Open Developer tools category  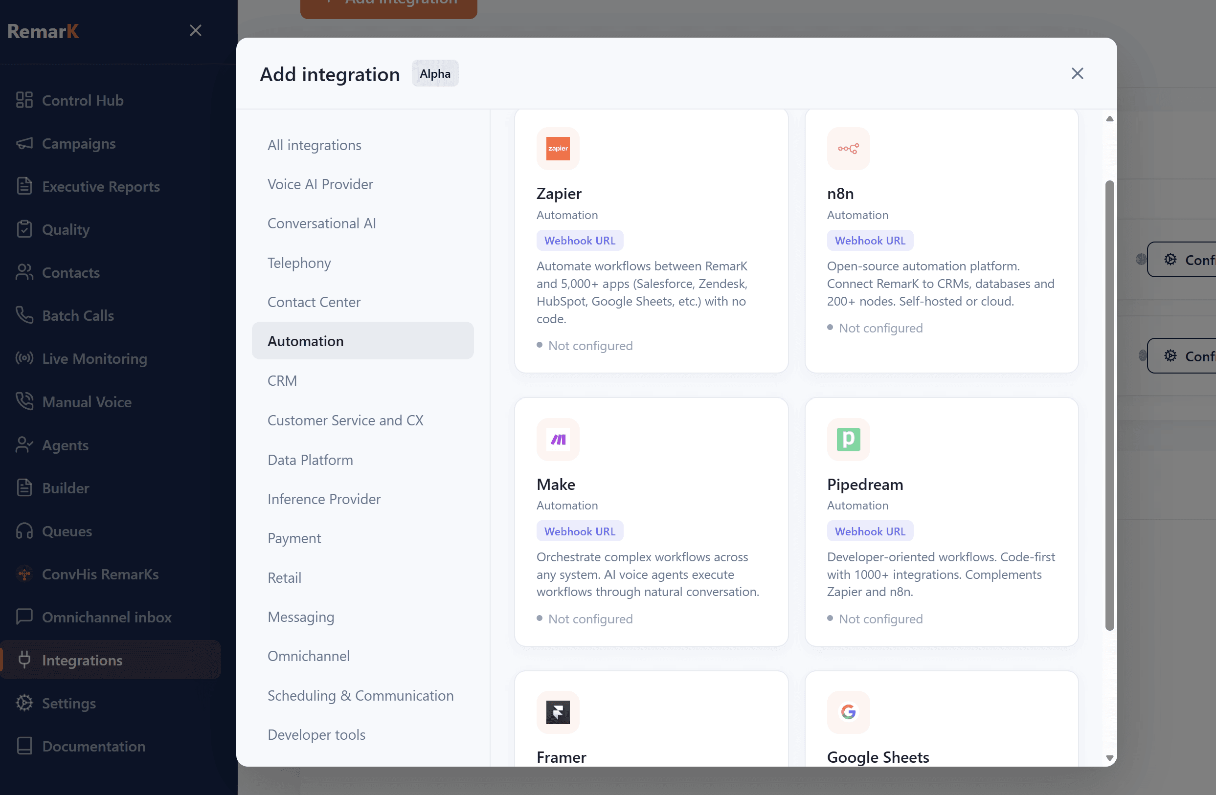coord(316,734)
